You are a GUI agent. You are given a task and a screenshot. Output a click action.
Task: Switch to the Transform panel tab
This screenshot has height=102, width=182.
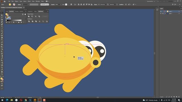[30, 11]
